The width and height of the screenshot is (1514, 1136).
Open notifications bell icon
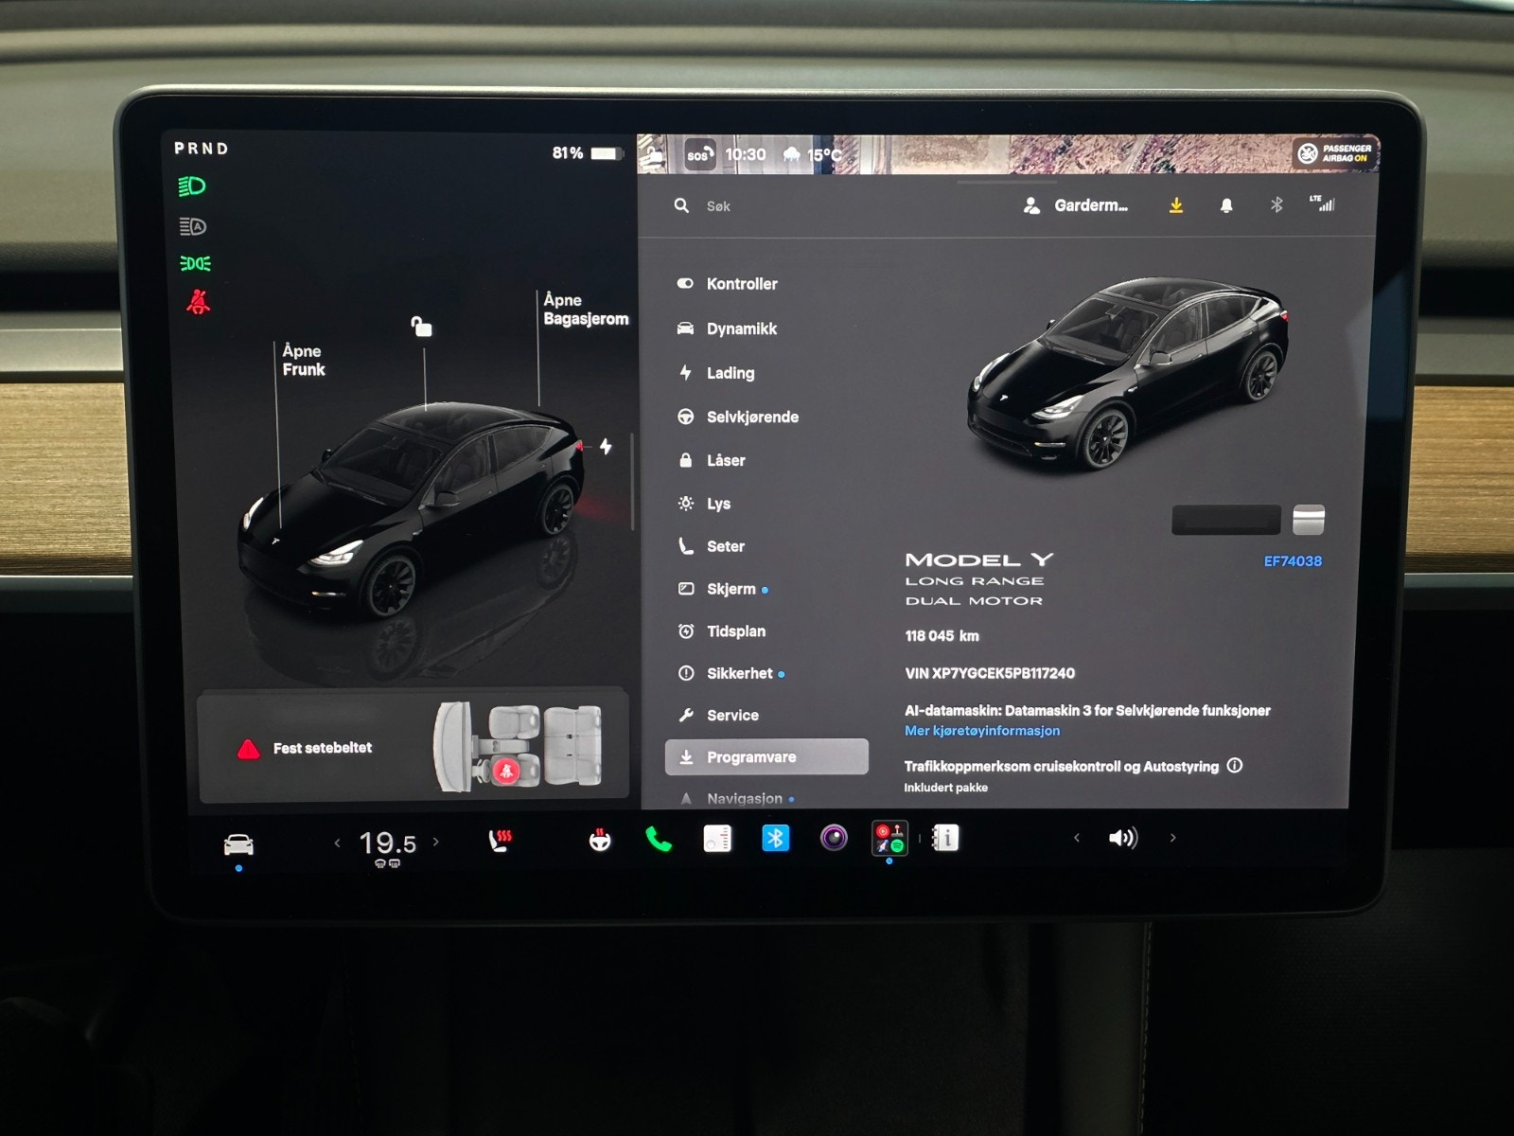point(1226,205)
